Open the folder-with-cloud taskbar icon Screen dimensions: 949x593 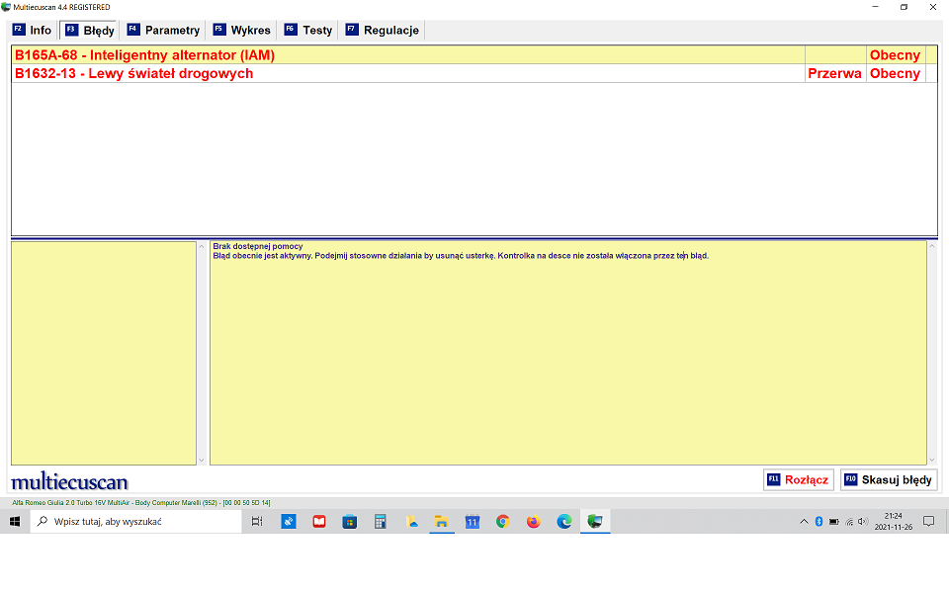411,522
